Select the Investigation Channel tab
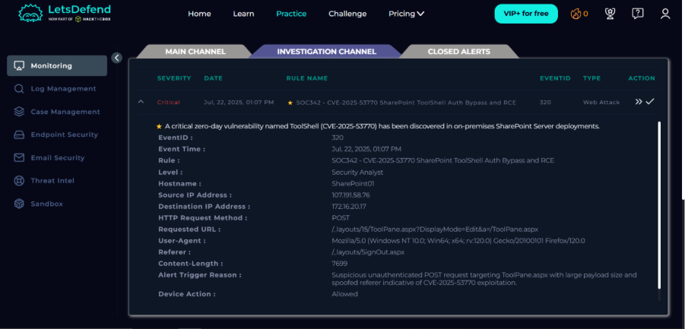Screen dimensions: 685x329 click(326, 52)
